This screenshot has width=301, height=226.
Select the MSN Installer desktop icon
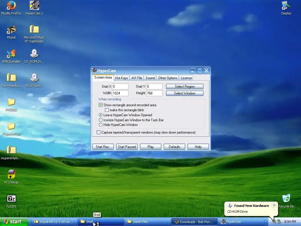coord(11,56)
